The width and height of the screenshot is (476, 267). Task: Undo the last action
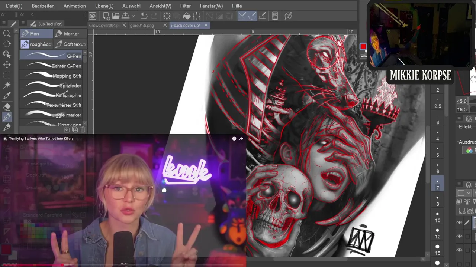point(144,16)
